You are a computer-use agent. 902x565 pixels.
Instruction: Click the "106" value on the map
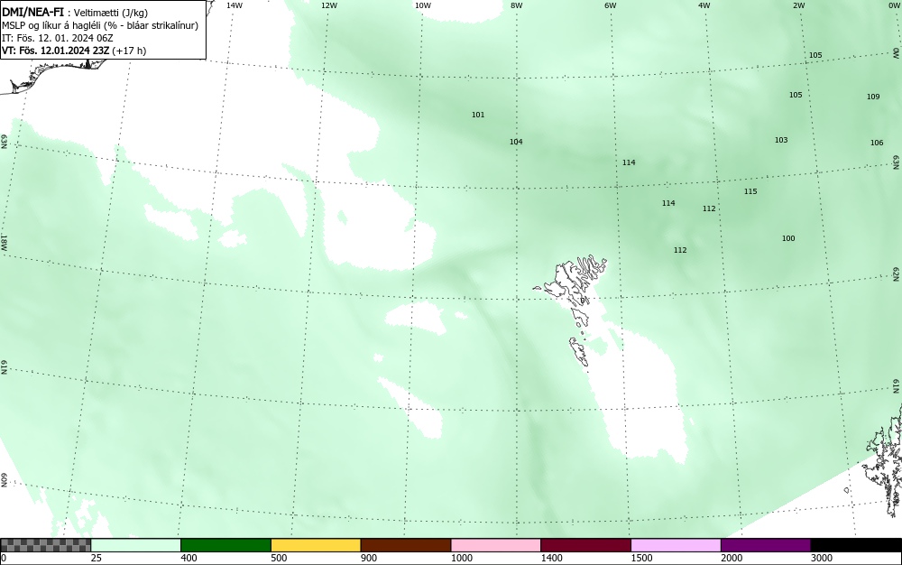click(877, 142)
